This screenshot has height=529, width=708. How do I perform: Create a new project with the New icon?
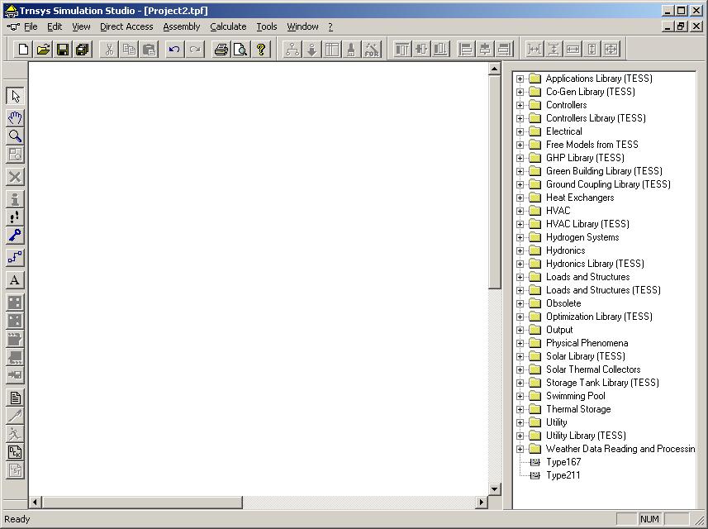coord(23,50)
